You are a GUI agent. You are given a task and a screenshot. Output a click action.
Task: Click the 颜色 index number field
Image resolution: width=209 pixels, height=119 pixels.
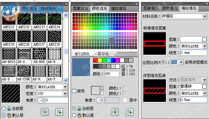112,74
